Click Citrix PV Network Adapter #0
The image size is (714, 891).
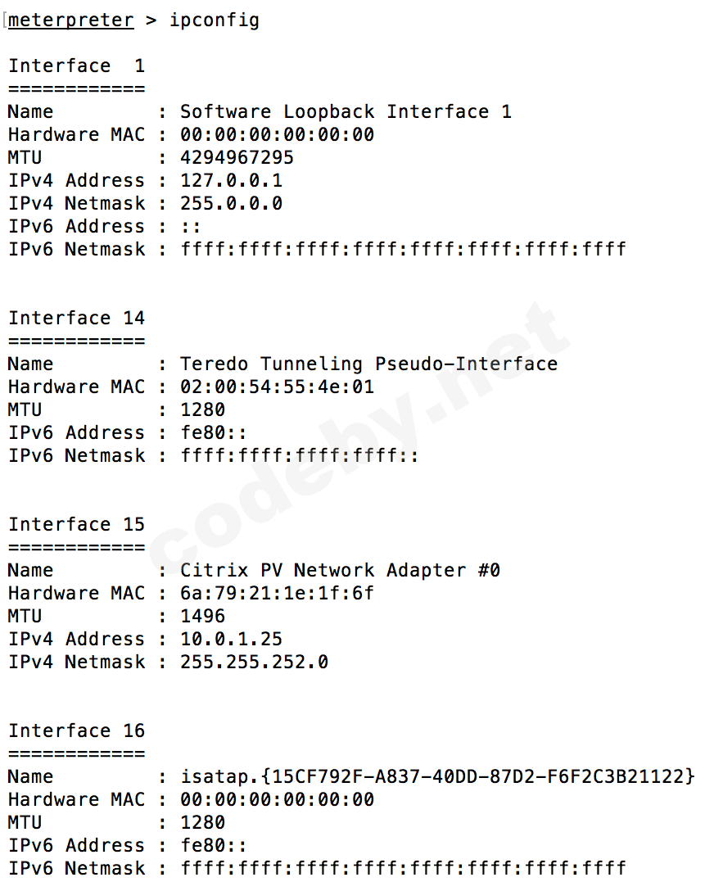click(340, 571)
